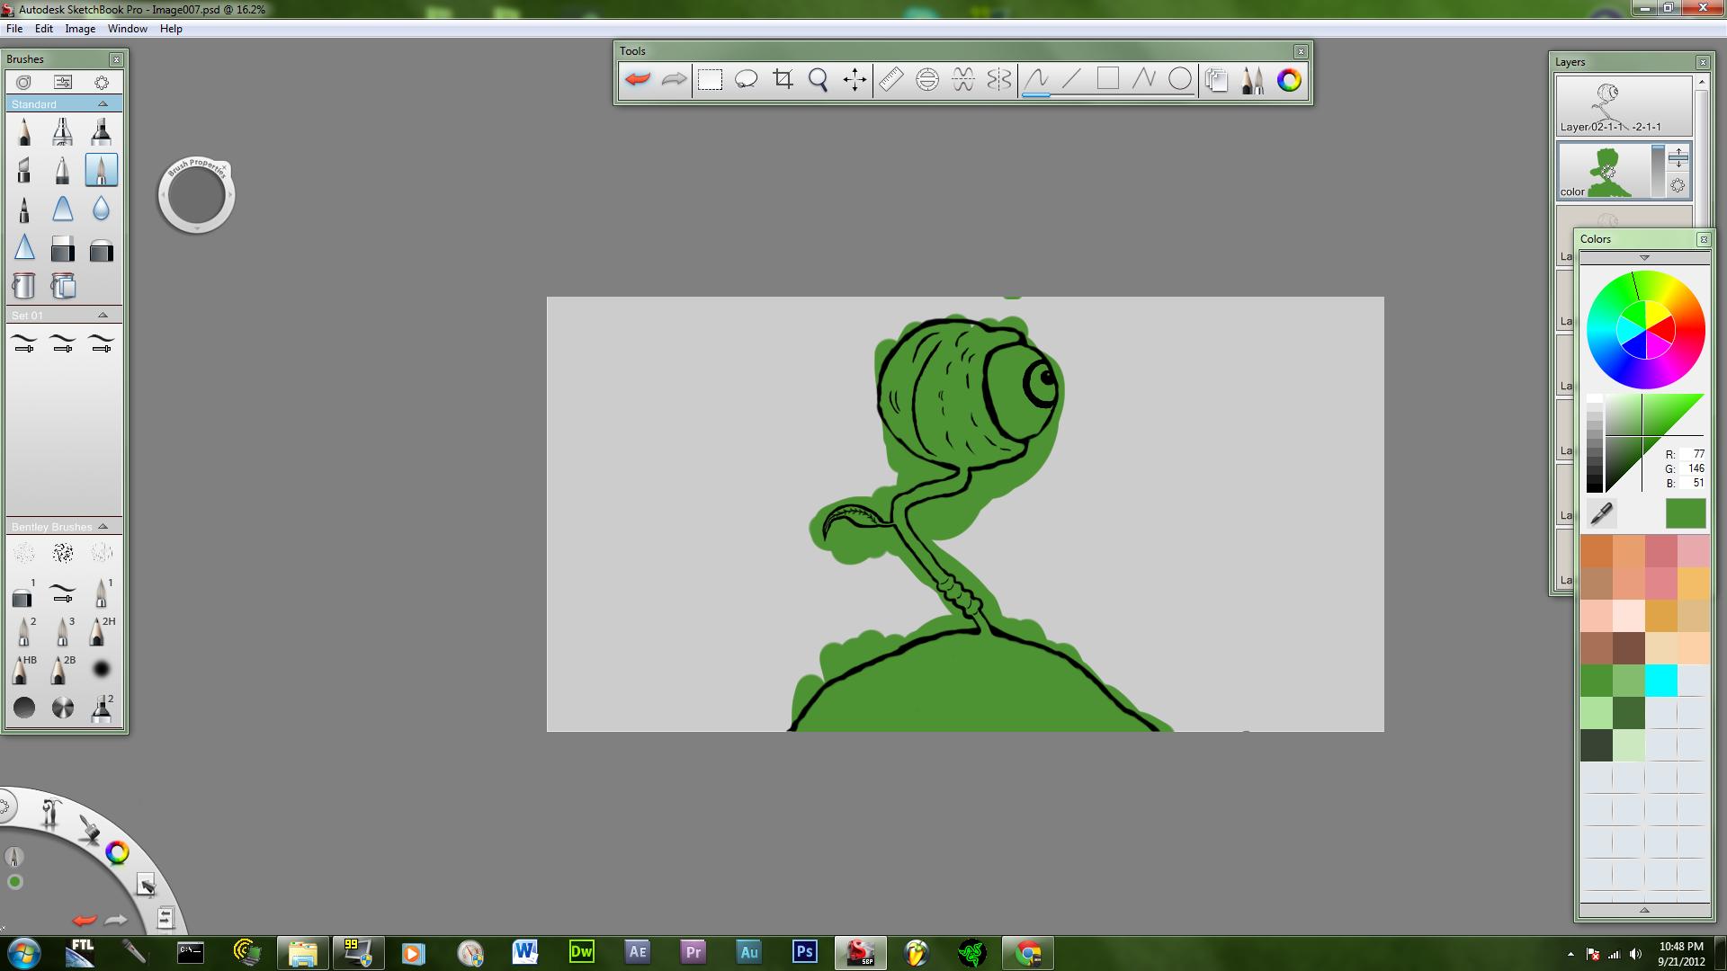Collapse the color wheel section arrow

point(1644,258)
